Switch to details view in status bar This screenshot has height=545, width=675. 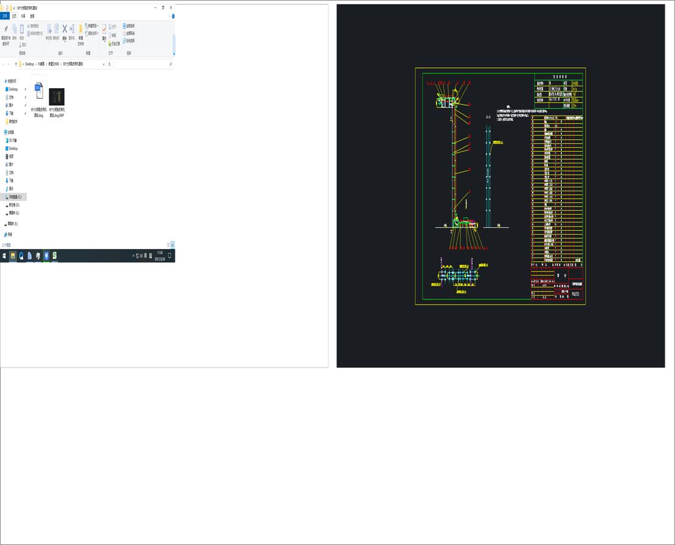(169, 245)
